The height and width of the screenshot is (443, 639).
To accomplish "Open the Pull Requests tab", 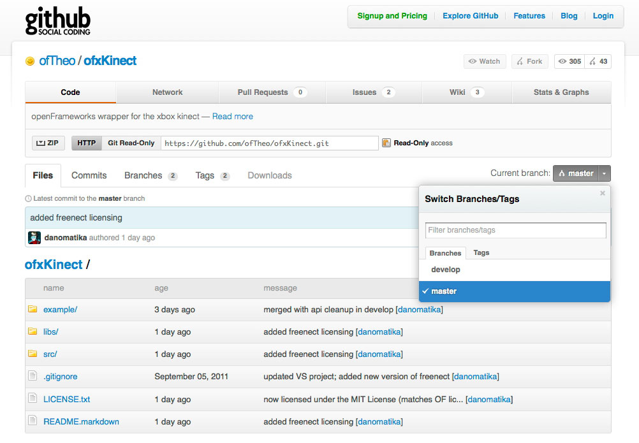I will tap(272, 92).
